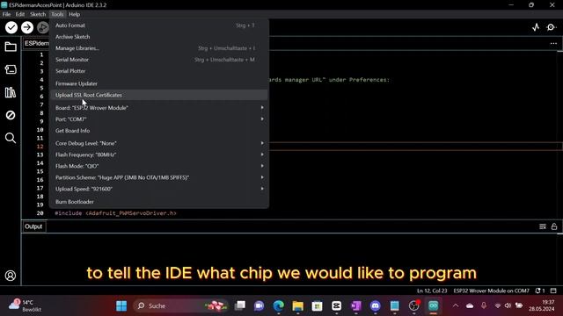Select Serial Plotter menu entry
563x316 pixels.
pyautogui.click(x=158, y=71)
